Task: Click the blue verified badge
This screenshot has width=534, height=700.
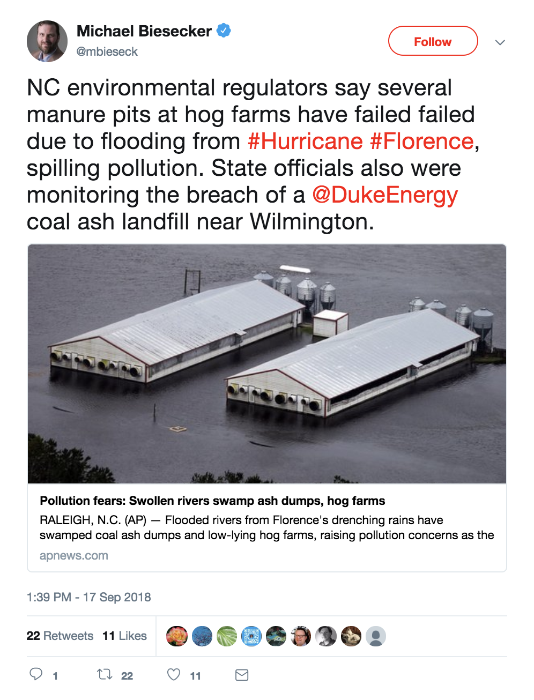Action: 224,31
